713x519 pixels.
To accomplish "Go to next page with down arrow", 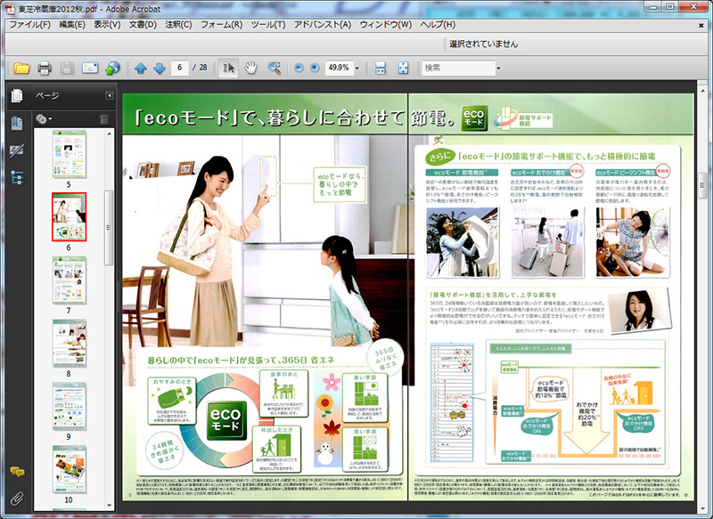I will 159,68.
